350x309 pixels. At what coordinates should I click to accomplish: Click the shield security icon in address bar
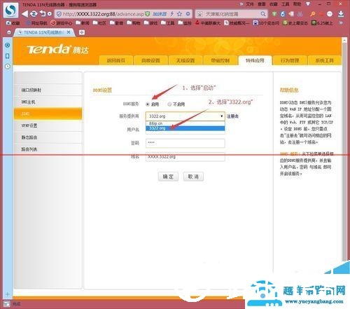[x=59, y=14]
